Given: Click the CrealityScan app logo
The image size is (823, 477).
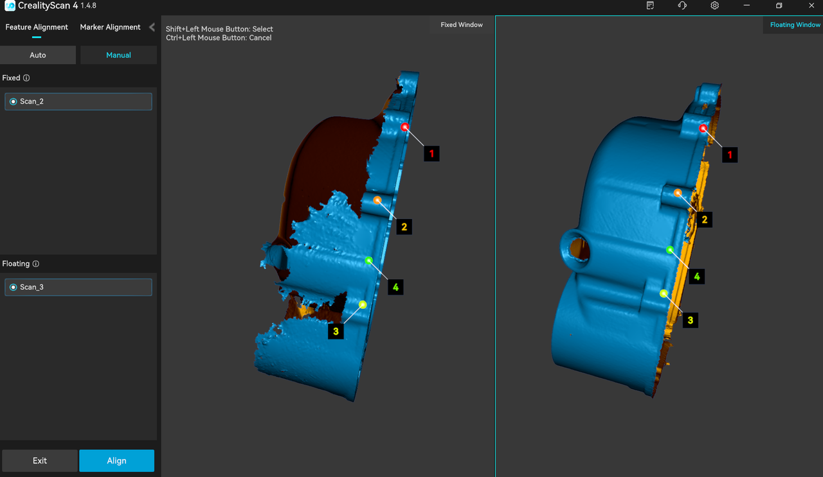Looking at the screenshot, I should pyautogui.click(x=10, y=6).
